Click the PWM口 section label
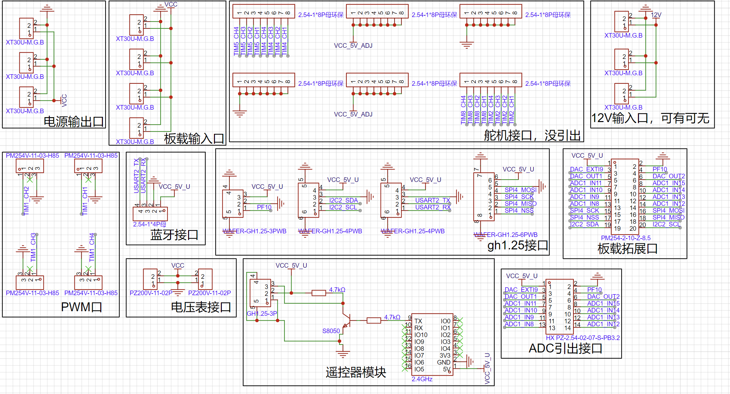The width and height of the screenshot is (730, 394). pyautogui.click(x=82, y=307)
